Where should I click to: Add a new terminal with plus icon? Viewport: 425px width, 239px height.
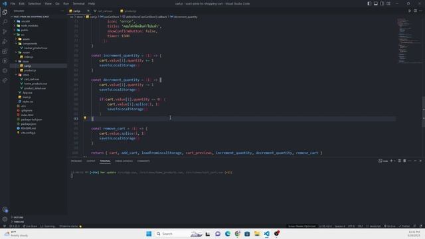click(391, 161)
